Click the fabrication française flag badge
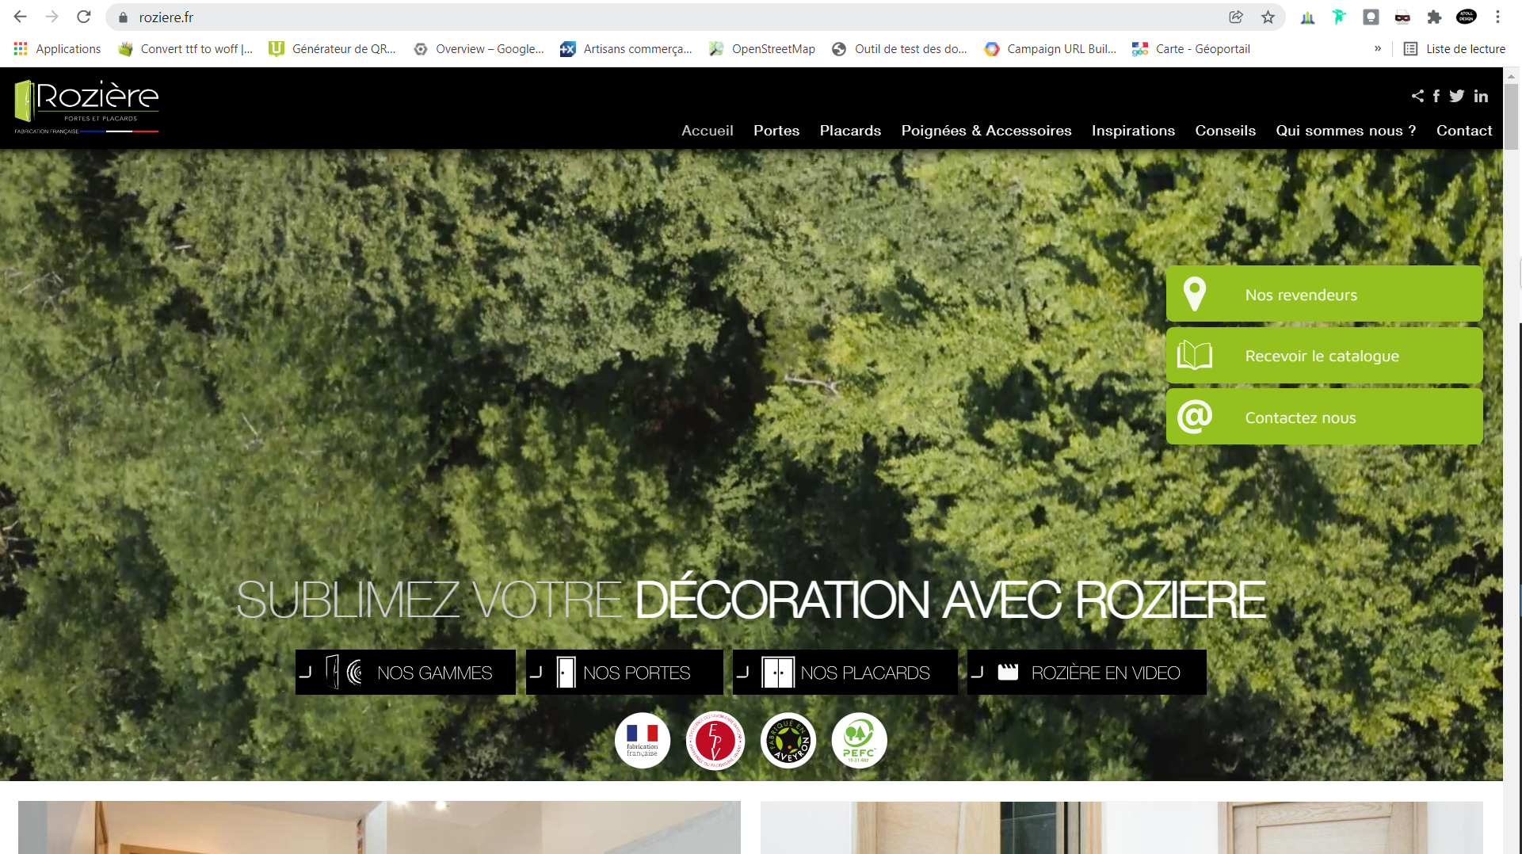This screenshot has width=1522, height=854. [642, 740]
